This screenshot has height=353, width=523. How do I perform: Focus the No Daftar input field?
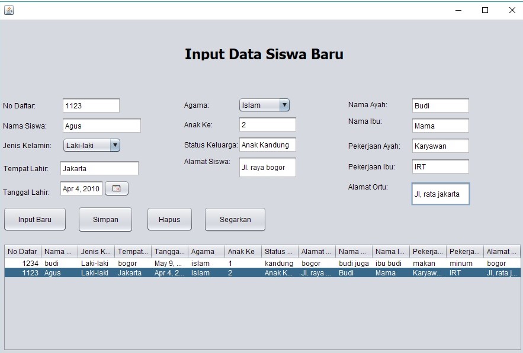coord(90,105)
